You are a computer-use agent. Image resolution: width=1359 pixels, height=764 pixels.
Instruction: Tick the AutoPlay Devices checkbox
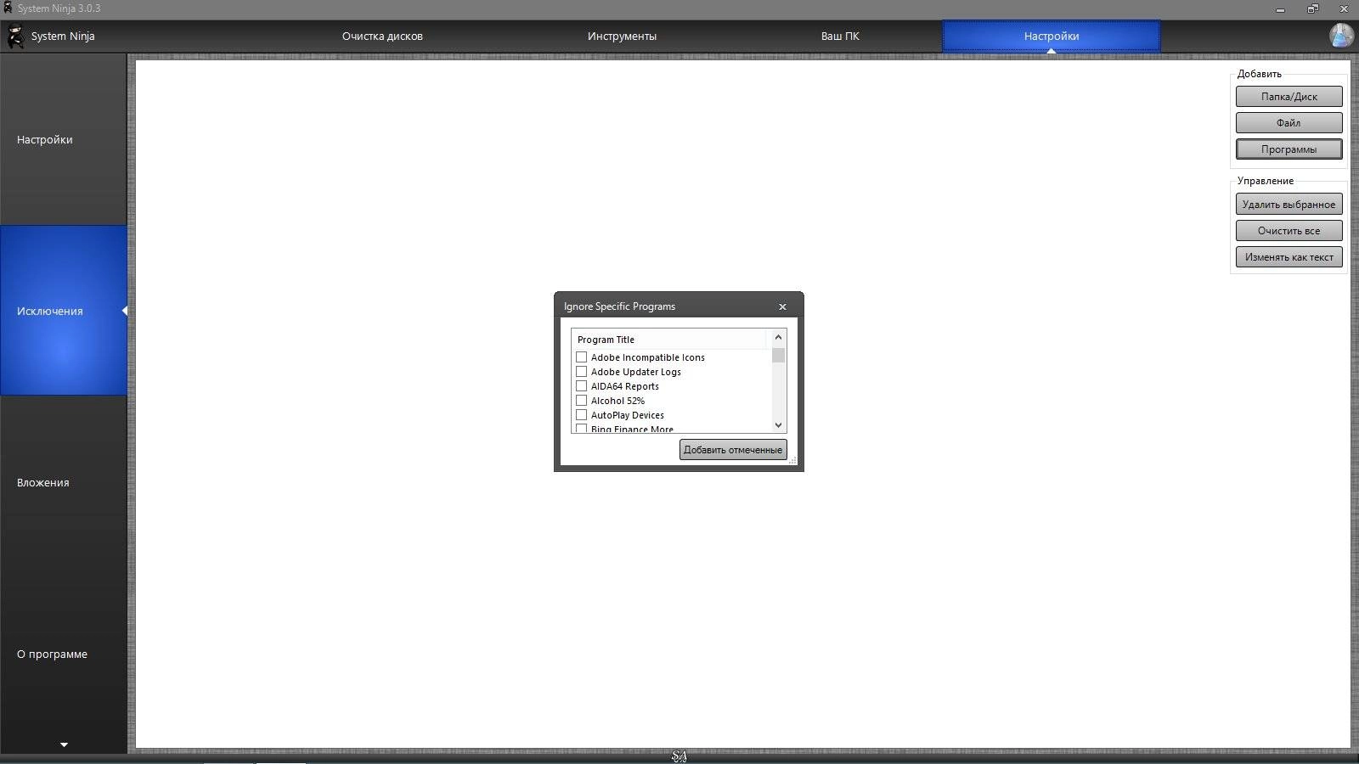click(x=582, y=415)
